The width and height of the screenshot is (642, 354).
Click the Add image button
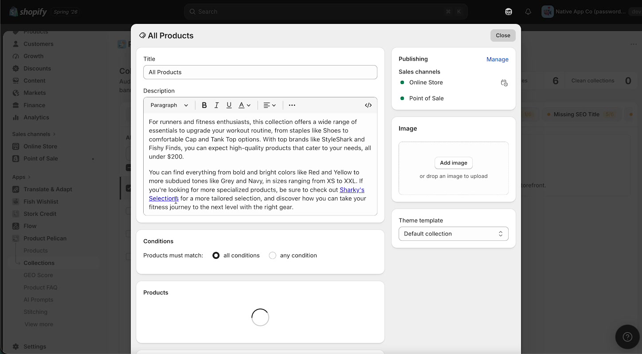454,163
